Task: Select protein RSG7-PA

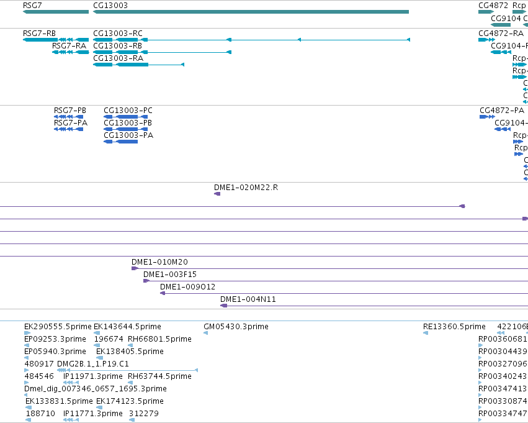Action: click(x=69, y=129)
